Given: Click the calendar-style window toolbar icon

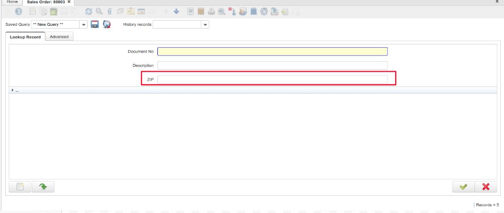Looking at the screenshot, I should (141, 12).
